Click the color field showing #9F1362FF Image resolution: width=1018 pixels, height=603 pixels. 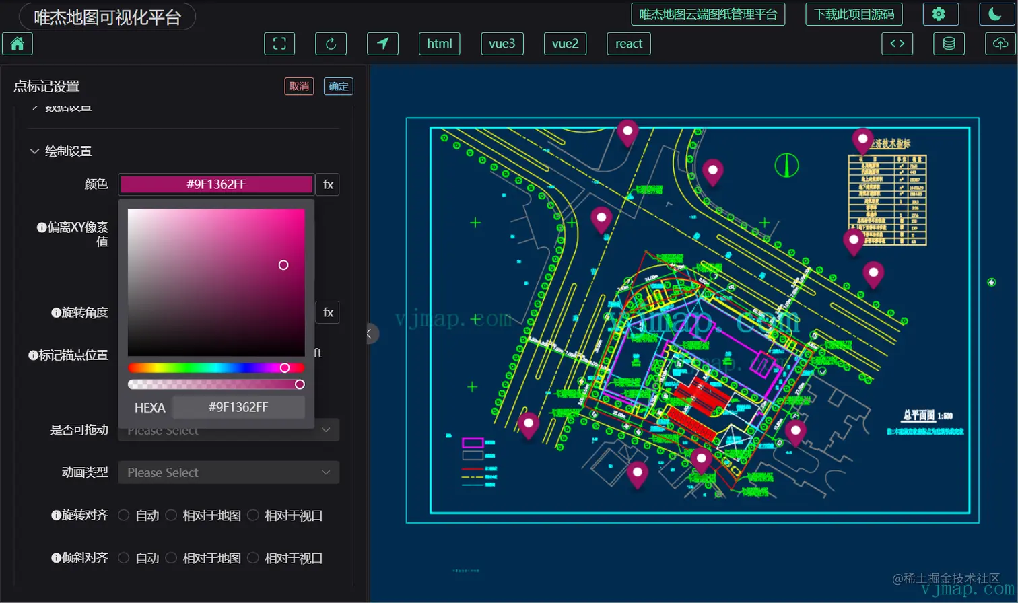[x=217, y=184]
